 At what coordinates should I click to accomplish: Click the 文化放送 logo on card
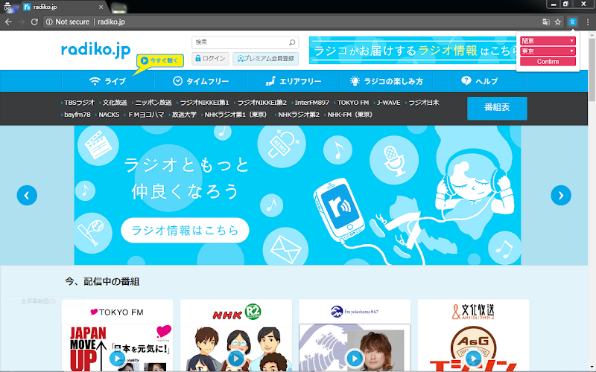pyautogui.click(x=473, y=312)
